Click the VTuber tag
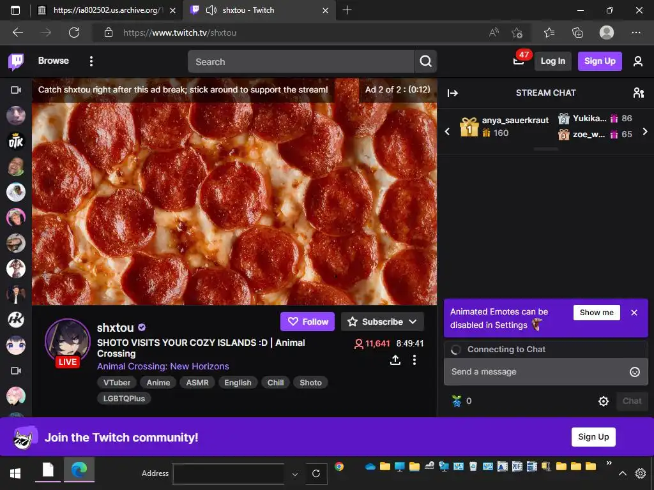 (x=117, y=383)
